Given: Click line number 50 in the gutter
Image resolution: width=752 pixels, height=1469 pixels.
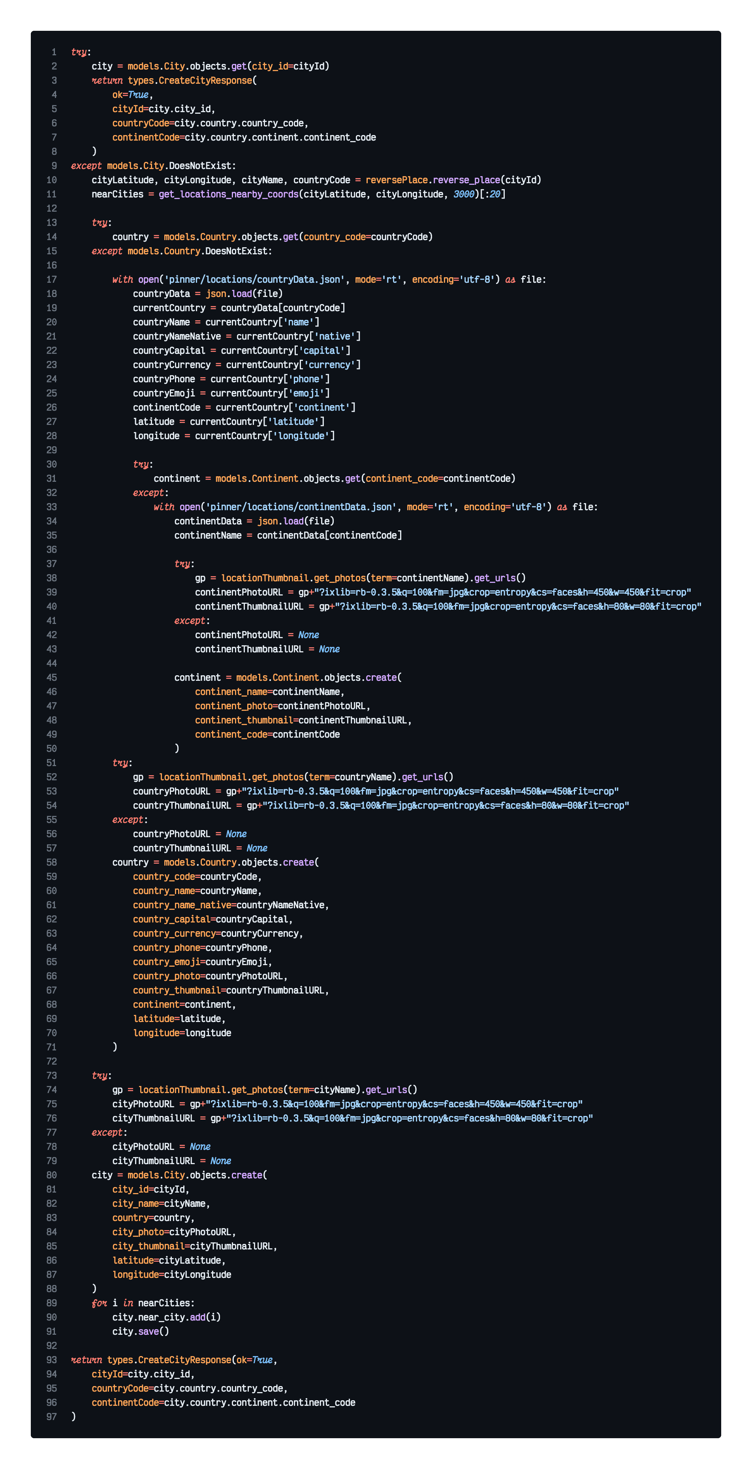Looking at the screenshot, I should pos(52,749).
